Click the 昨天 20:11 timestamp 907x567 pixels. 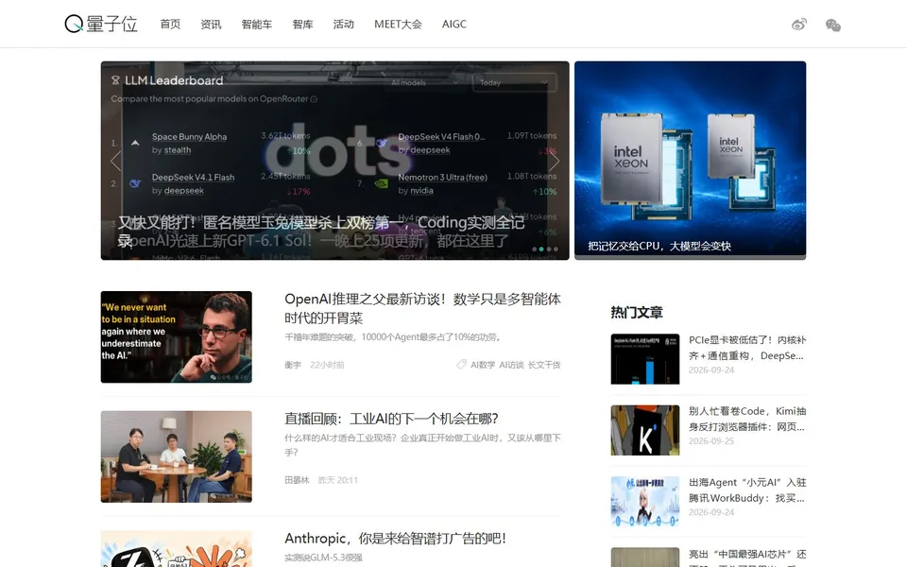pos(338,480)
